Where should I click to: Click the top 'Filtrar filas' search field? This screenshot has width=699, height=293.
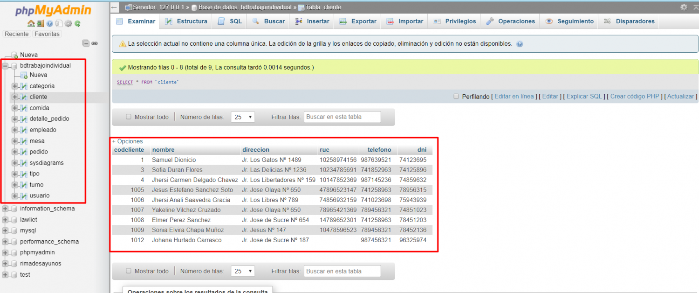[x=342, y=117]
